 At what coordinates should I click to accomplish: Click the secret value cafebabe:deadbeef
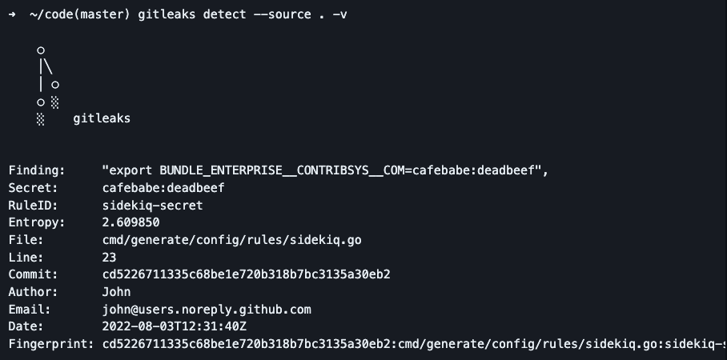(163, 188)
